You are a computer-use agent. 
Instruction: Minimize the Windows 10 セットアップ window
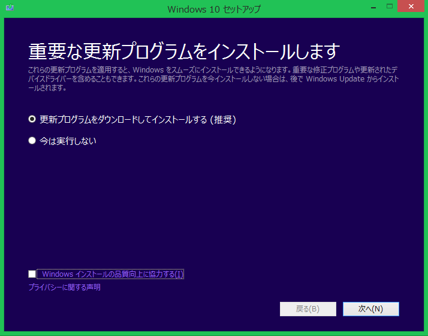coord(373,7)
